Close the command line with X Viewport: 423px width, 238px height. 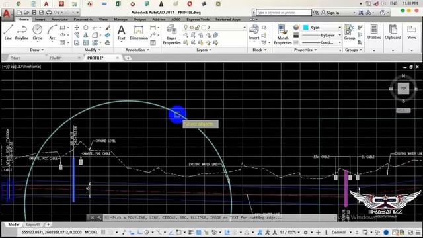93,218
